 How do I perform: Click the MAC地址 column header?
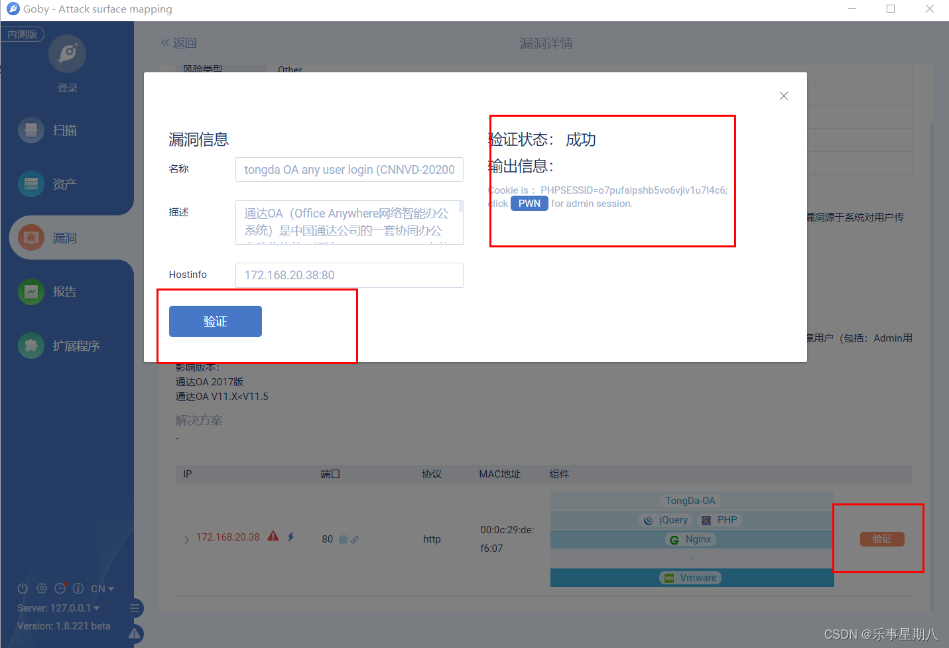tap(500, 474)
